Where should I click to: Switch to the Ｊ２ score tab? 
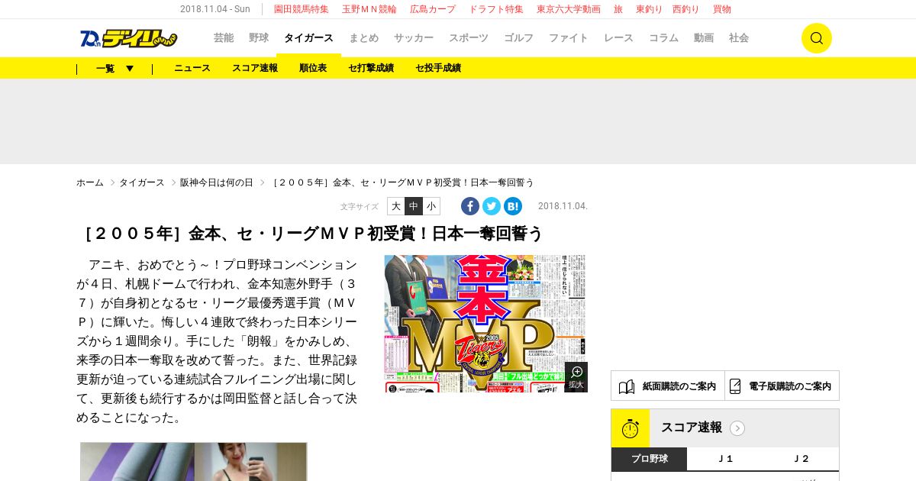[801, 459]
